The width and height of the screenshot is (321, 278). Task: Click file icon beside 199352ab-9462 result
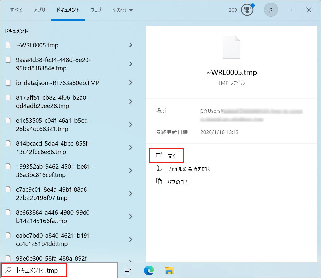pyautogui.click(x=8, y=166)
